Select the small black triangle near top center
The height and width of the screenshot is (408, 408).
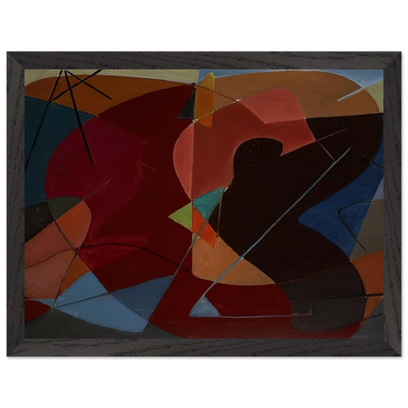pyautogui.click(x=189, y=106)
